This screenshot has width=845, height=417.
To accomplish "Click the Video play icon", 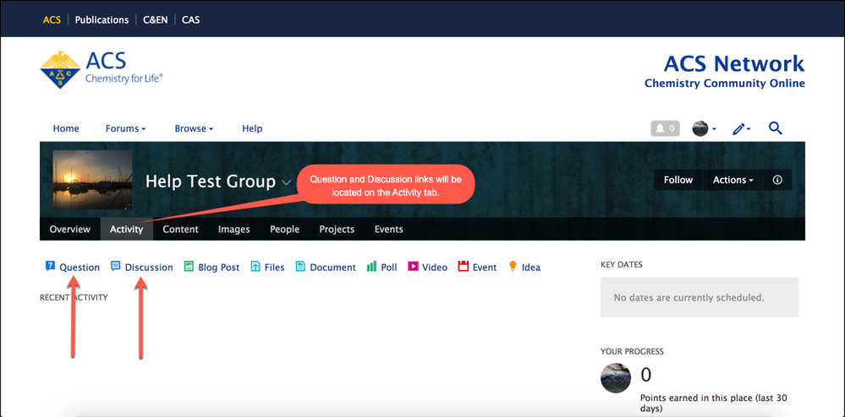I will tap(413, 267).
